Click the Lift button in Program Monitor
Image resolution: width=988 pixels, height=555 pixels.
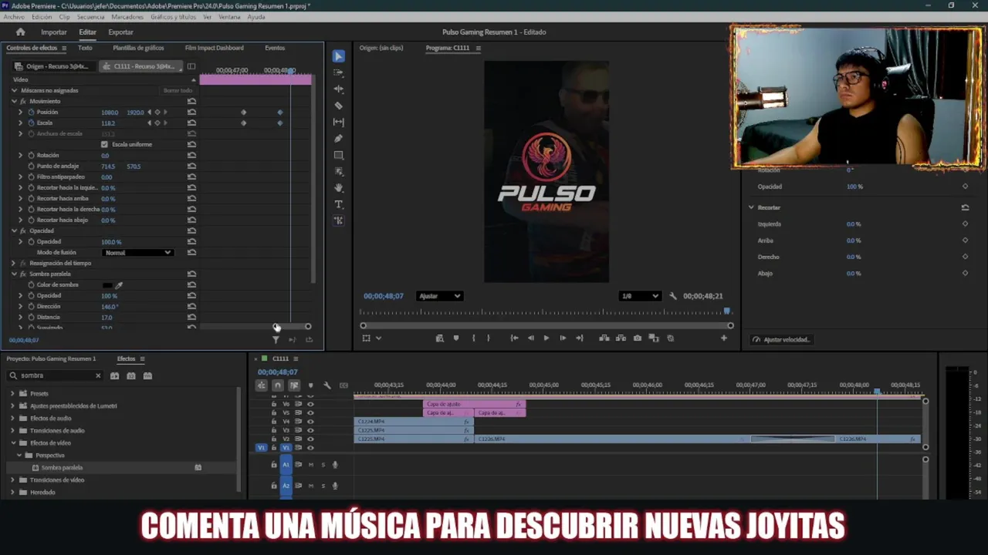tap(604, 338)
